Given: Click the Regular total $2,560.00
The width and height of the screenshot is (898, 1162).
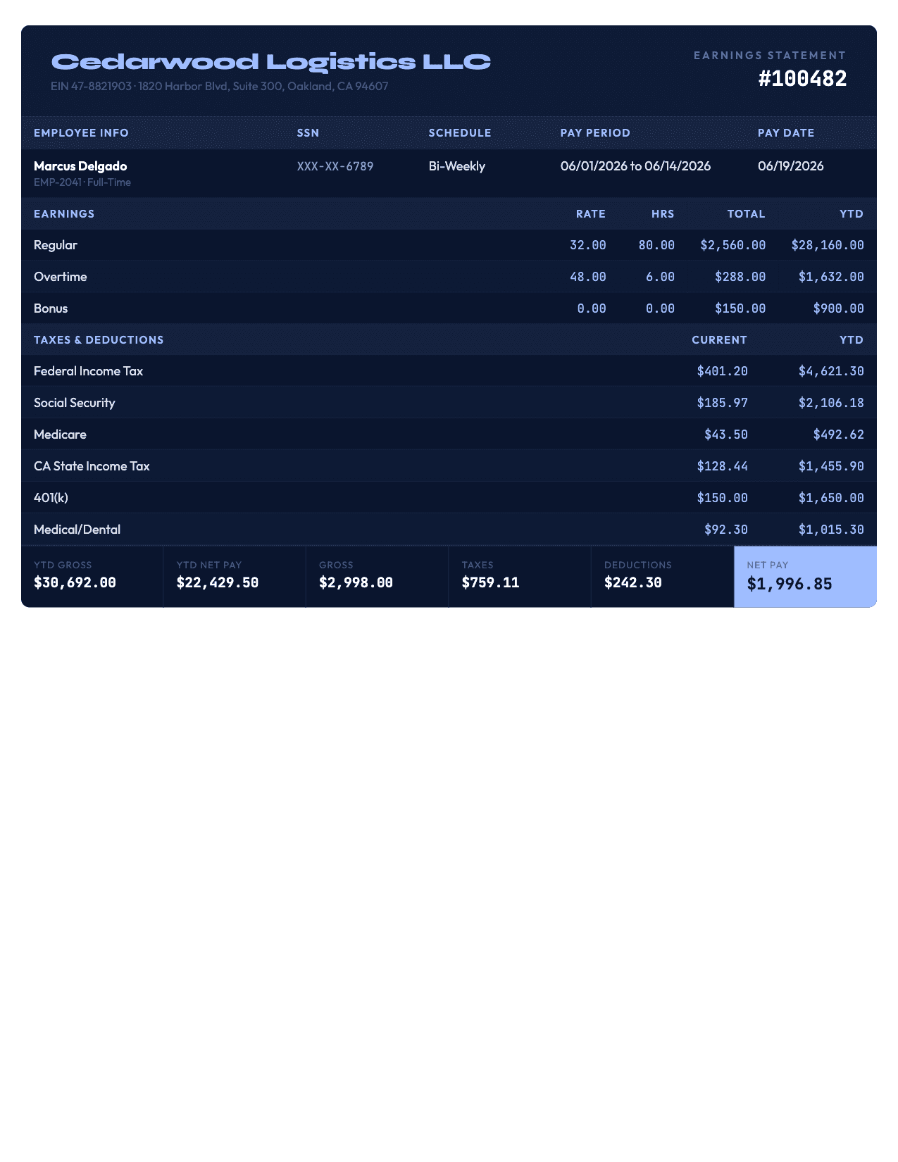Looking at the screenshot, I should [733, 245].
